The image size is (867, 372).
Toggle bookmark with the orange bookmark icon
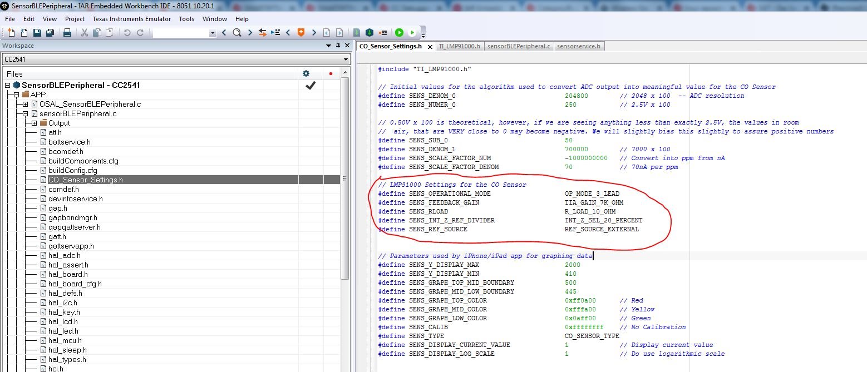pyautogui.click(x=301, y=33)
